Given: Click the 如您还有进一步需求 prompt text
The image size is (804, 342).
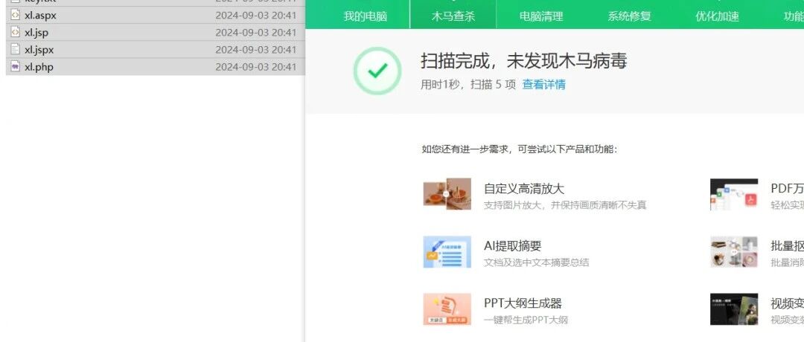Looking at the screenshot, I should (x=520, y=149).
